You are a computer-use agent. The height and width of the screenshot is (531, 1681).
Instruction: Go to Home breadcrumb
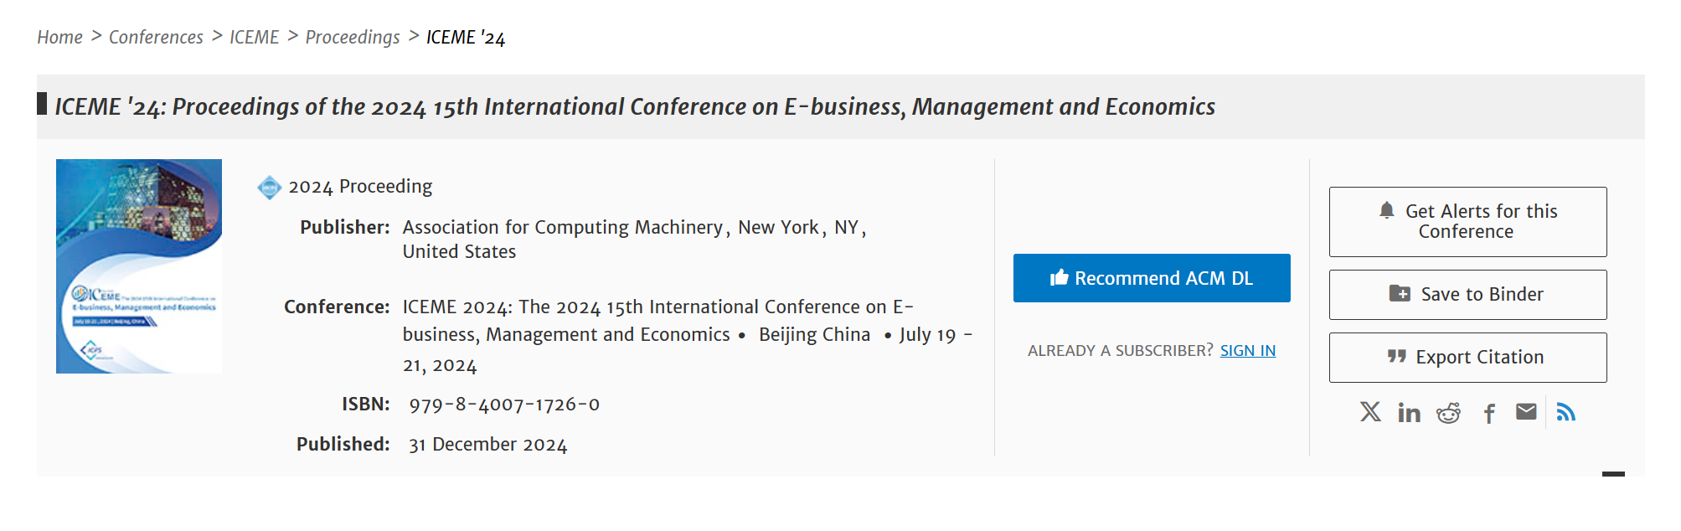point(59,38)
